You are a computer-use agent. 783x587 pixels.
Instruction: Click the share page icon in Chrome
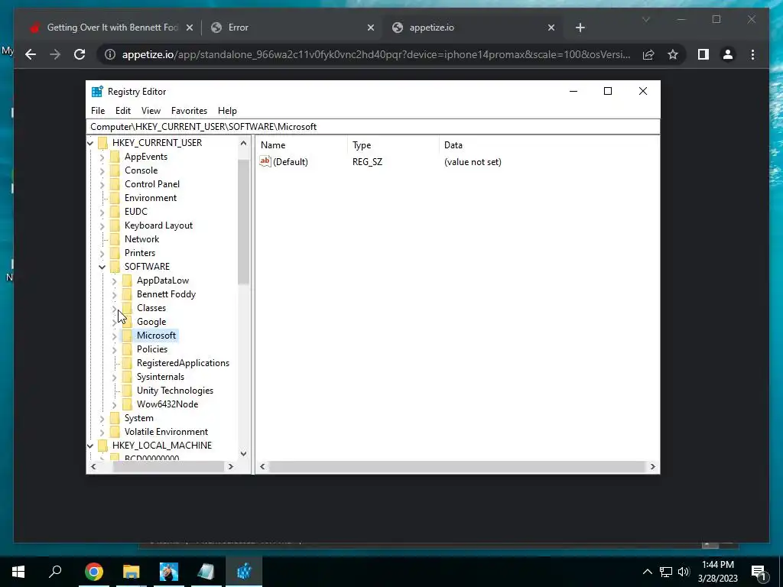click(648, 54)
